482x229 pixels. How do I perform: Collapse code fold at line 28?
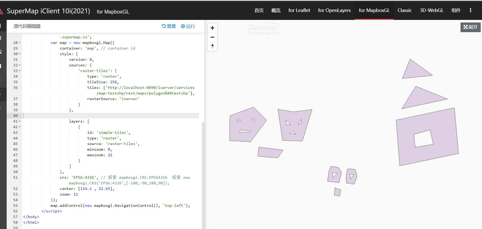point(20,43)
